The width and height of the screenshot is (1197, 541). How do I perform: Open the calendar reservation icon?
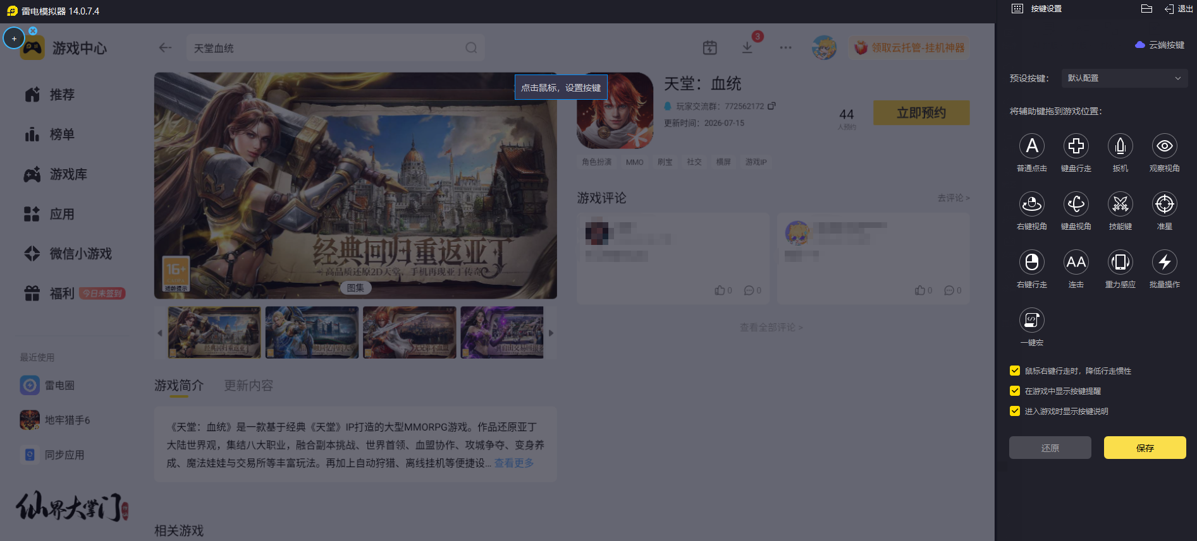click(x=710, y=48)
